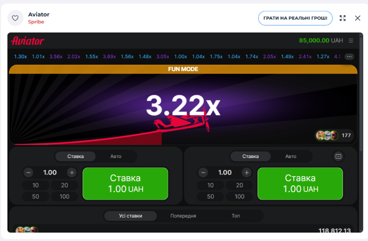Screen dimensions: 368x241
Task: Remove the second bet panel
Action: coord(338,157)
